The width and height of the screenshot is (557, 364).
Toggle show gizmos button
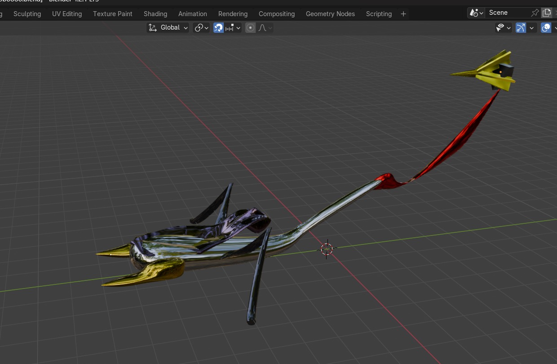click(521, 28)
